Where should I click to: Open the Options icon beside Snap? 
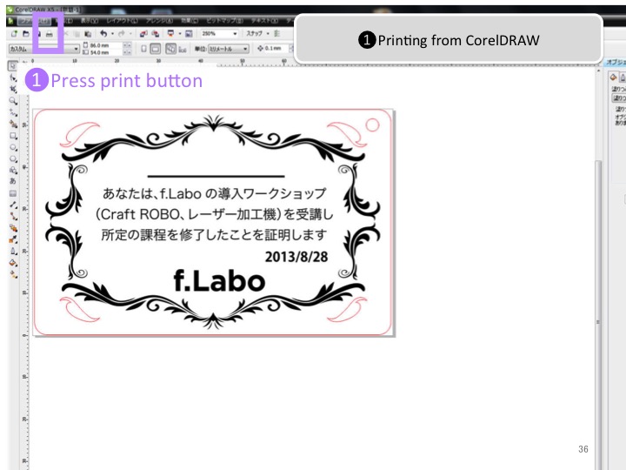tap(277, 34)
